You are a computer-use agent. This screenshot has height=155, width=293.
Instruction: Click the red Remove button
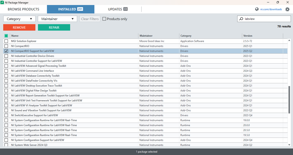(x=19, y=27)
